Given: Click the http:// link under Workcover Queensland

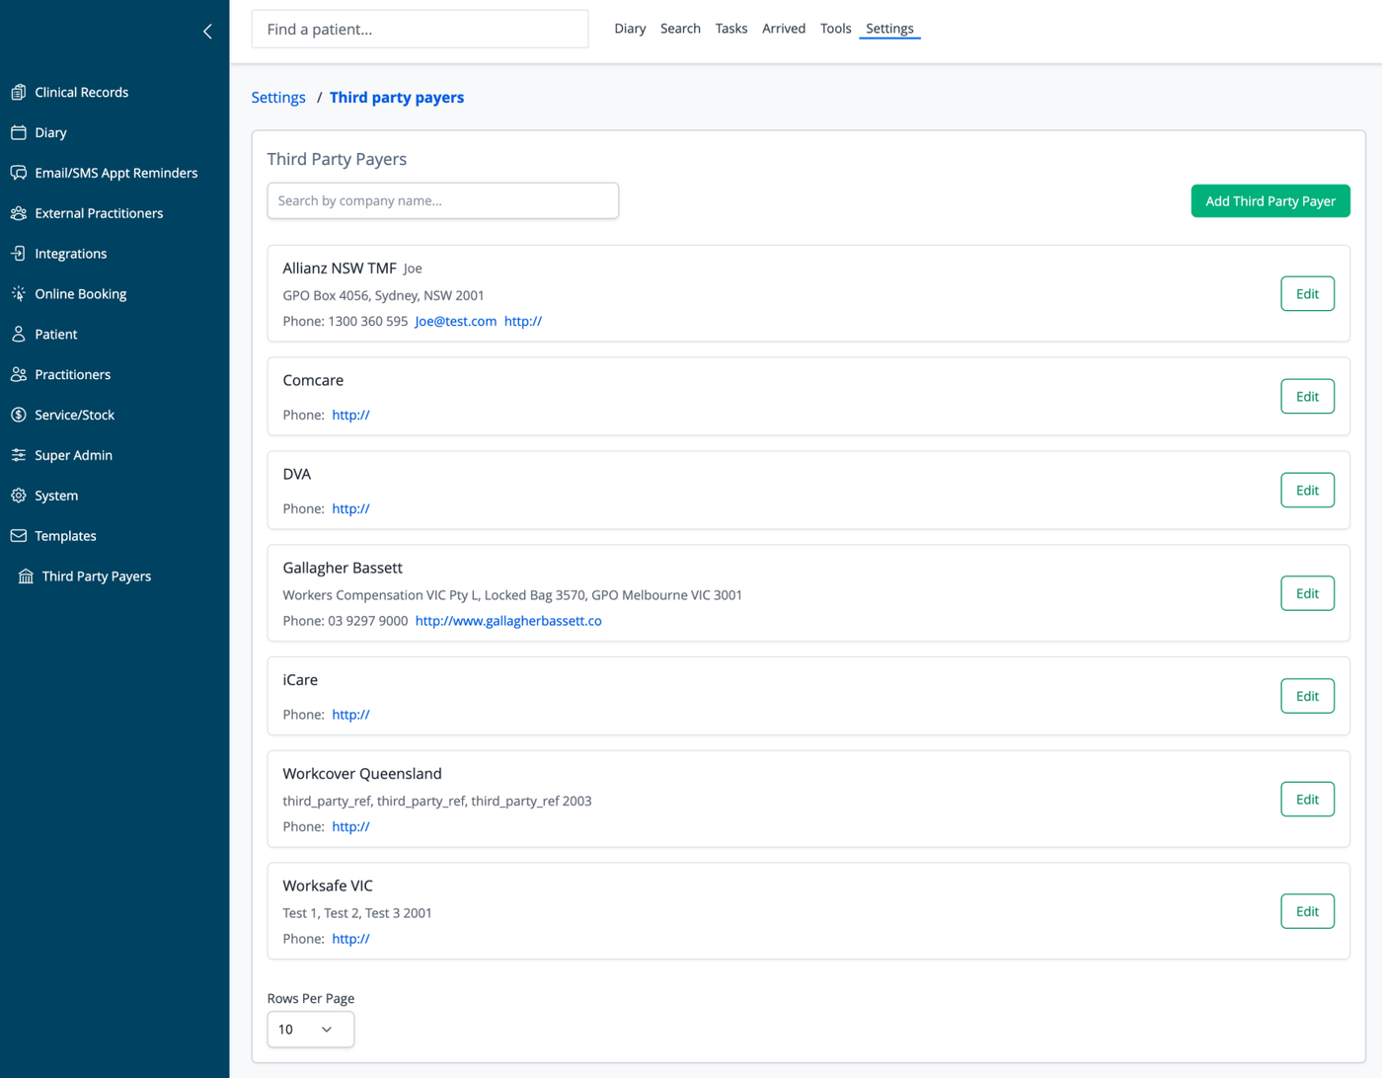Looking at the screenshot, I should pos(350,827).
